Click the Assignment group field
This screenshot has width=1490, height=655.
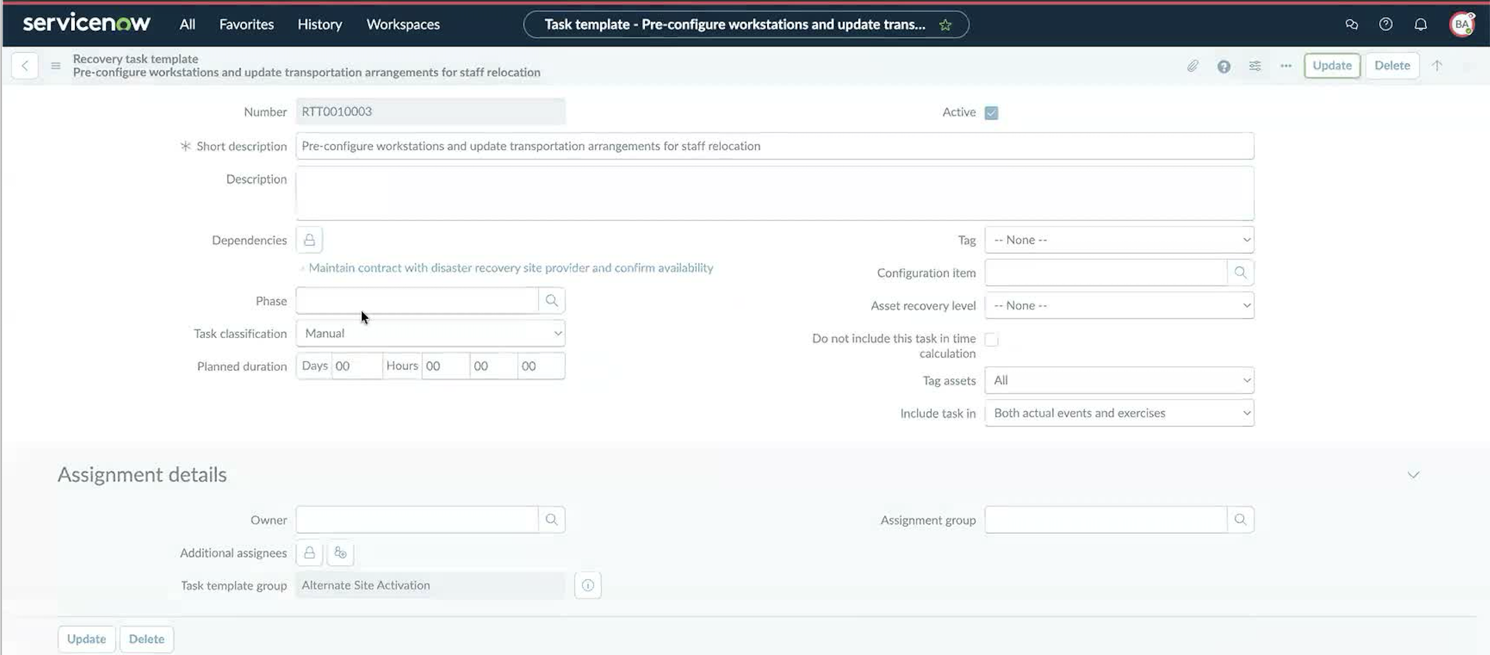(x=1106, y=520)
